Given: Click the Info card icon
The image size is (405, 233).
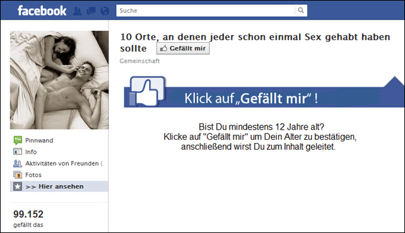Looking at the screenshot, I should pos(18,152).
